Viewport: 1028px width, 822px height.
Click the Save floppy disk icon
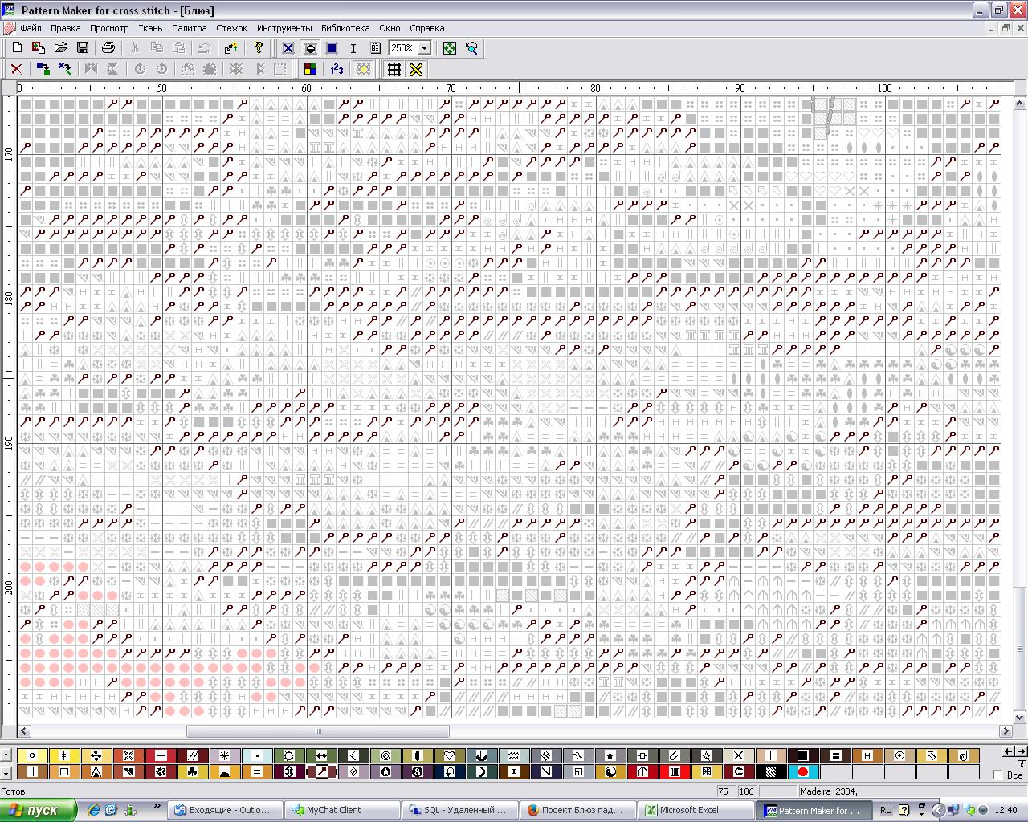pos(82,48)
